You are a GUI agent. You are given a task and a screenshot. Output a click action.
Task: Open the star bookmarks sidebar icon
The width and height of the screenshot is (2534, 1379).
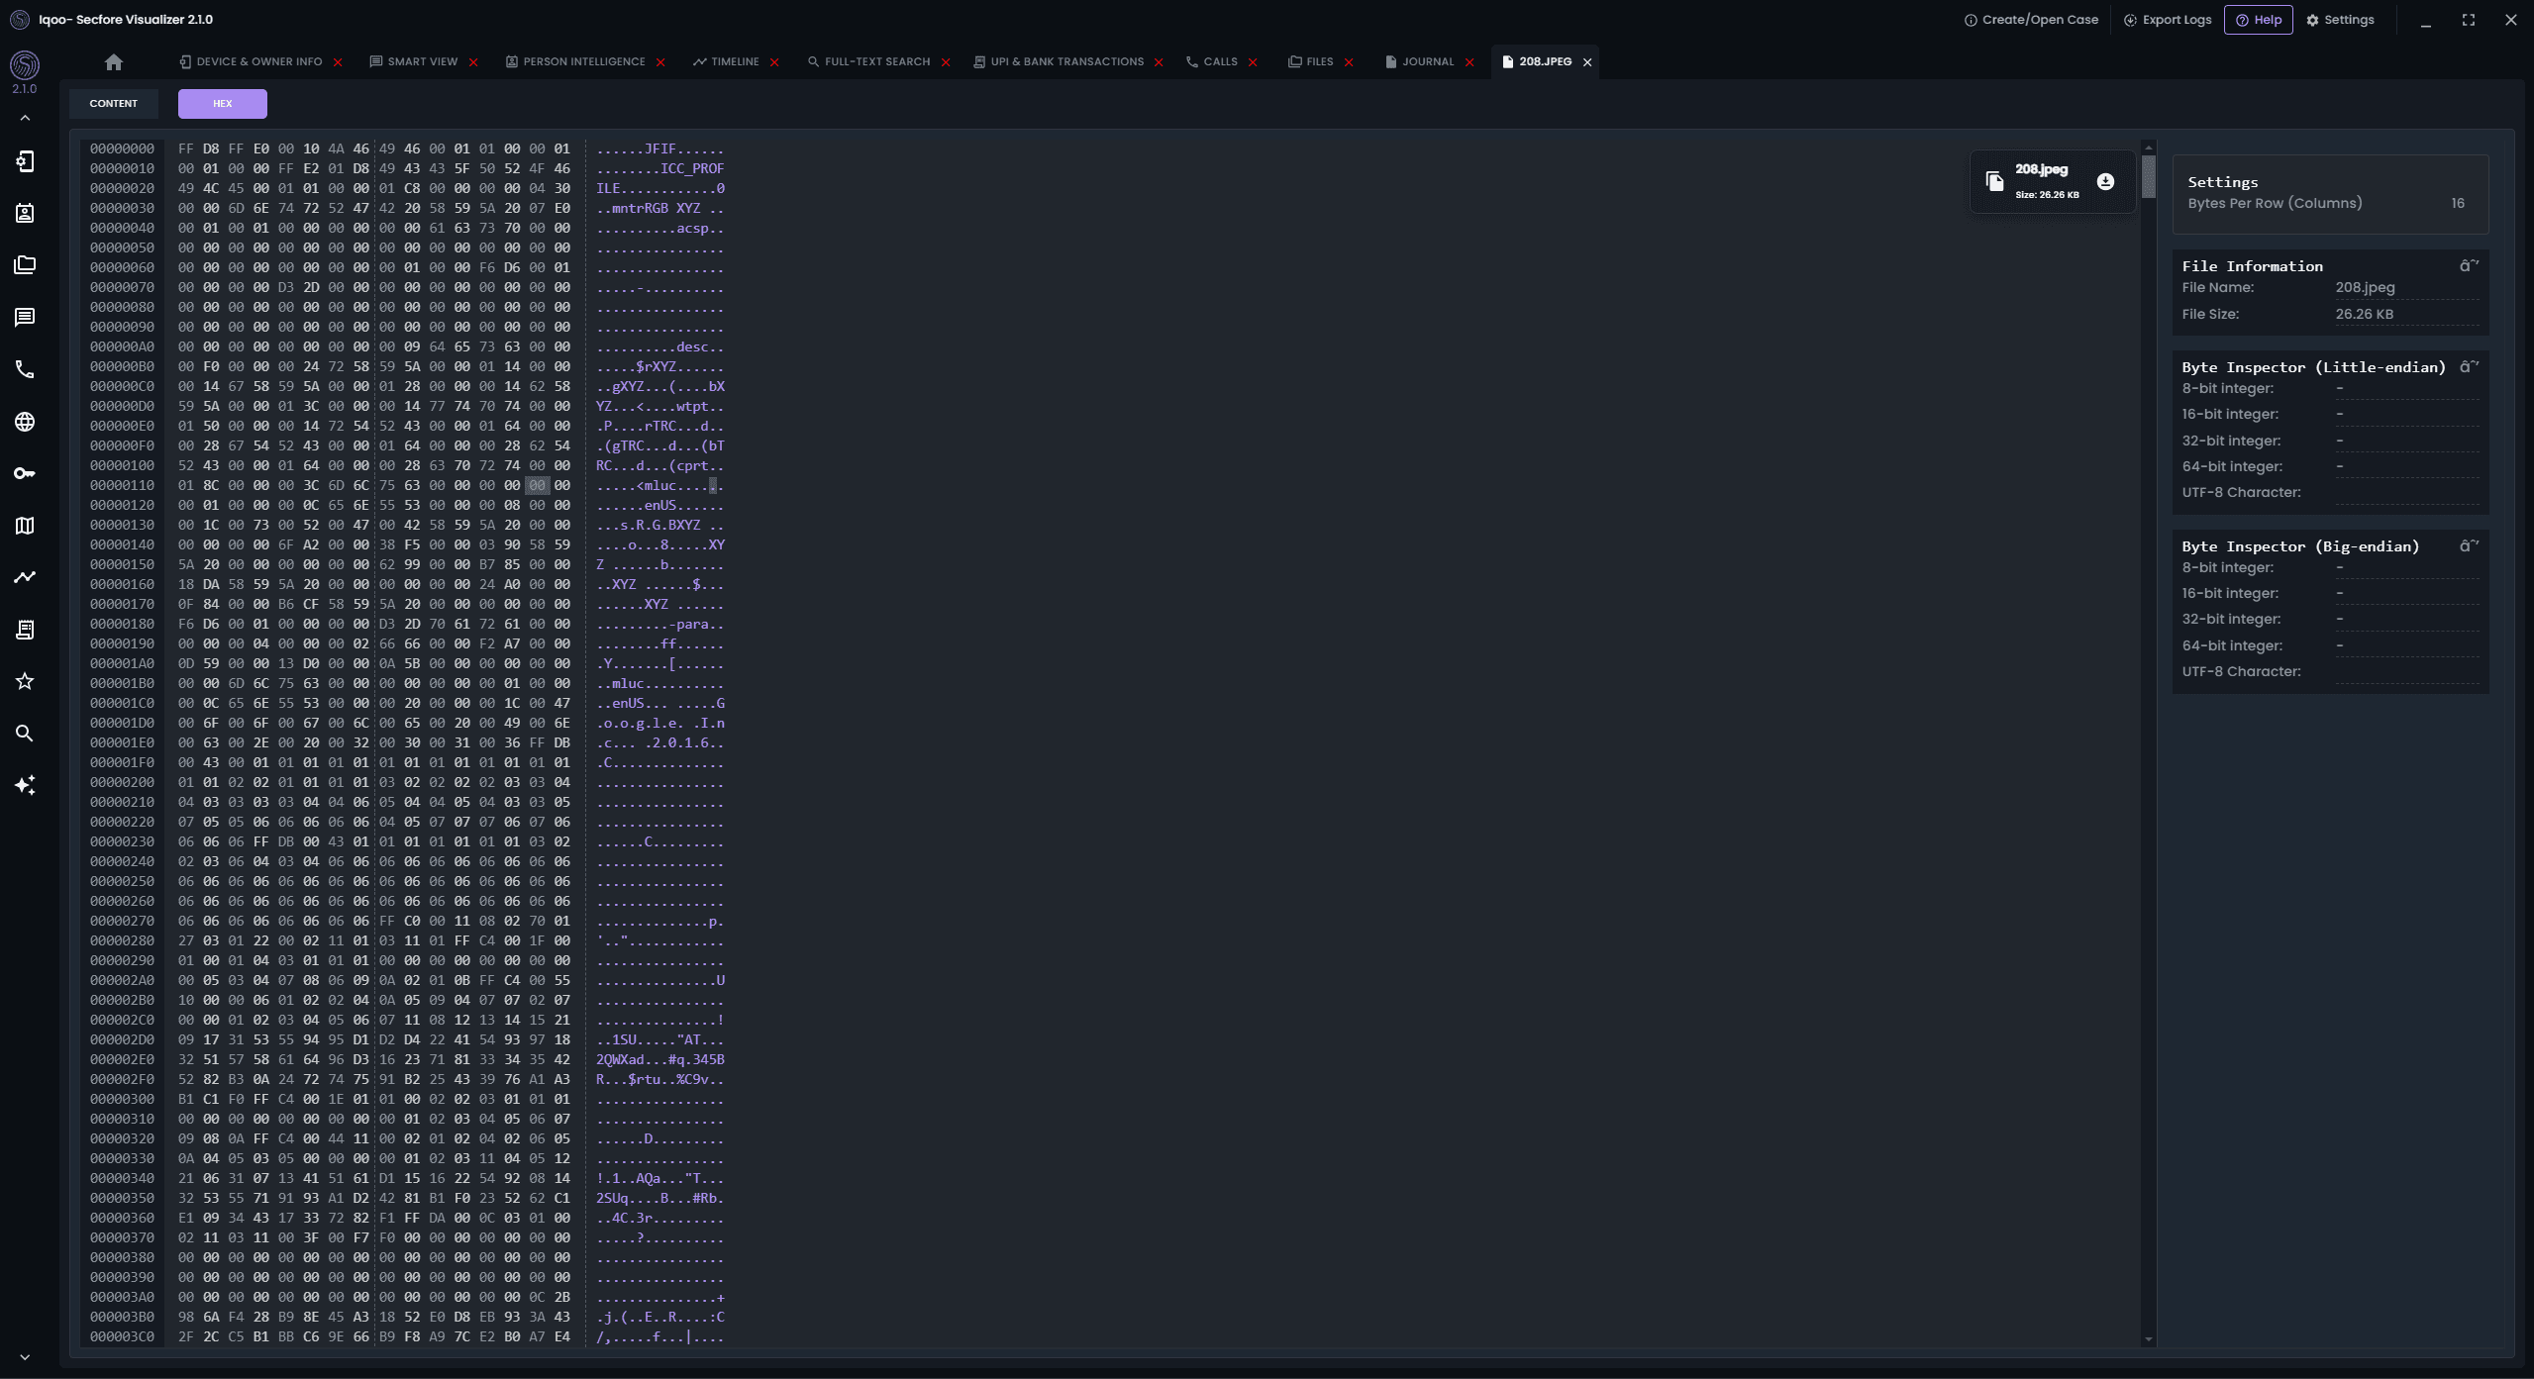tap(25, 681)
